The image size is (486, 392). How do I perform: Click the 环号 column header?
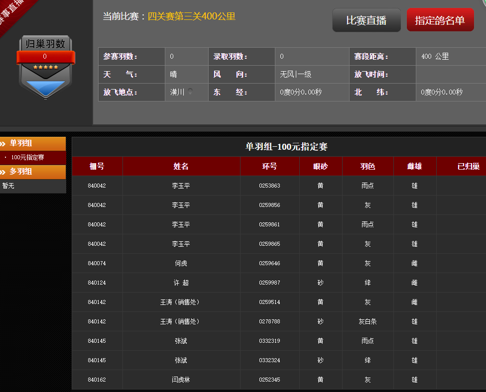[x=269, y=166]
